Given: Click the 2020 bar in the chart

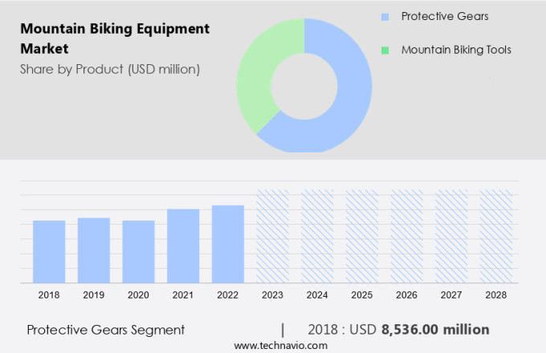Looking at the screenshot, I should click(x=138, y=251).
